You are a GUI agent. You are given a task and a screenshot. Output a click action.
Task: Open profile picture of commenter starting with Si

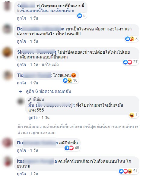[7, 52]
